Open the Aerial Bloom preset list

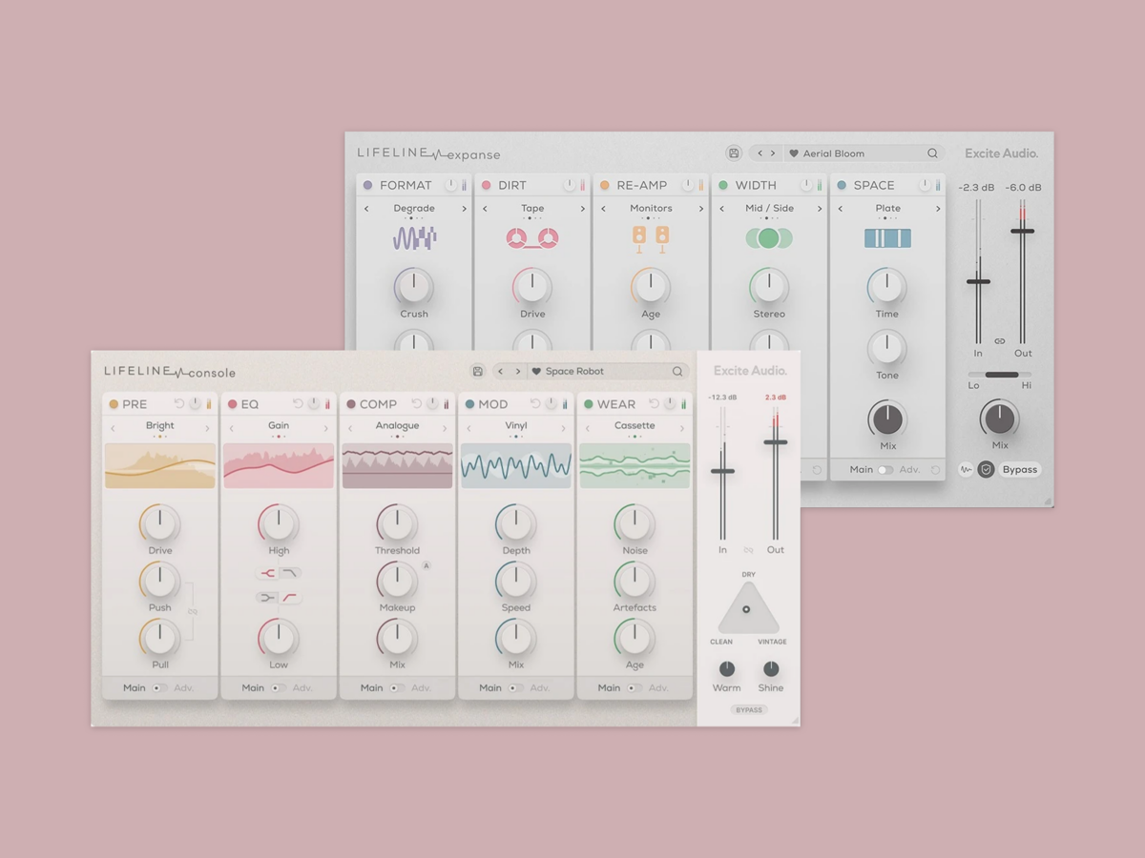click(834, 153)
